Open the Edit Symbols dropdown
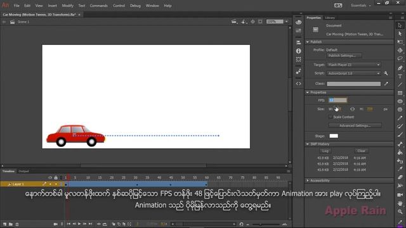Screen dimensions: 406x228 244,22
